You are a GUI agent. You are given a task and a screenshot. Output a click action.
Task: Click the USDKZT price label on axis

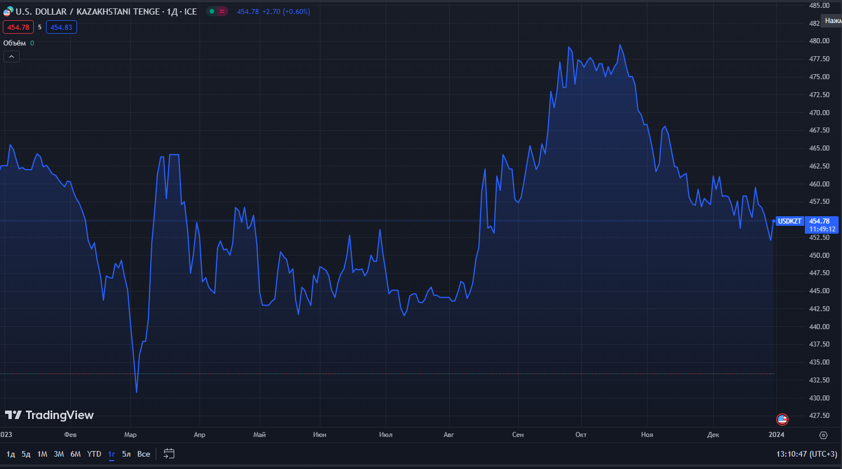point(790,221)
